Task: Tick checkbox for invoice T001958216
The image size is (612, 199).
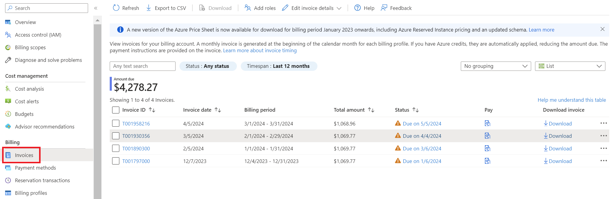Action: coord(116,123)
